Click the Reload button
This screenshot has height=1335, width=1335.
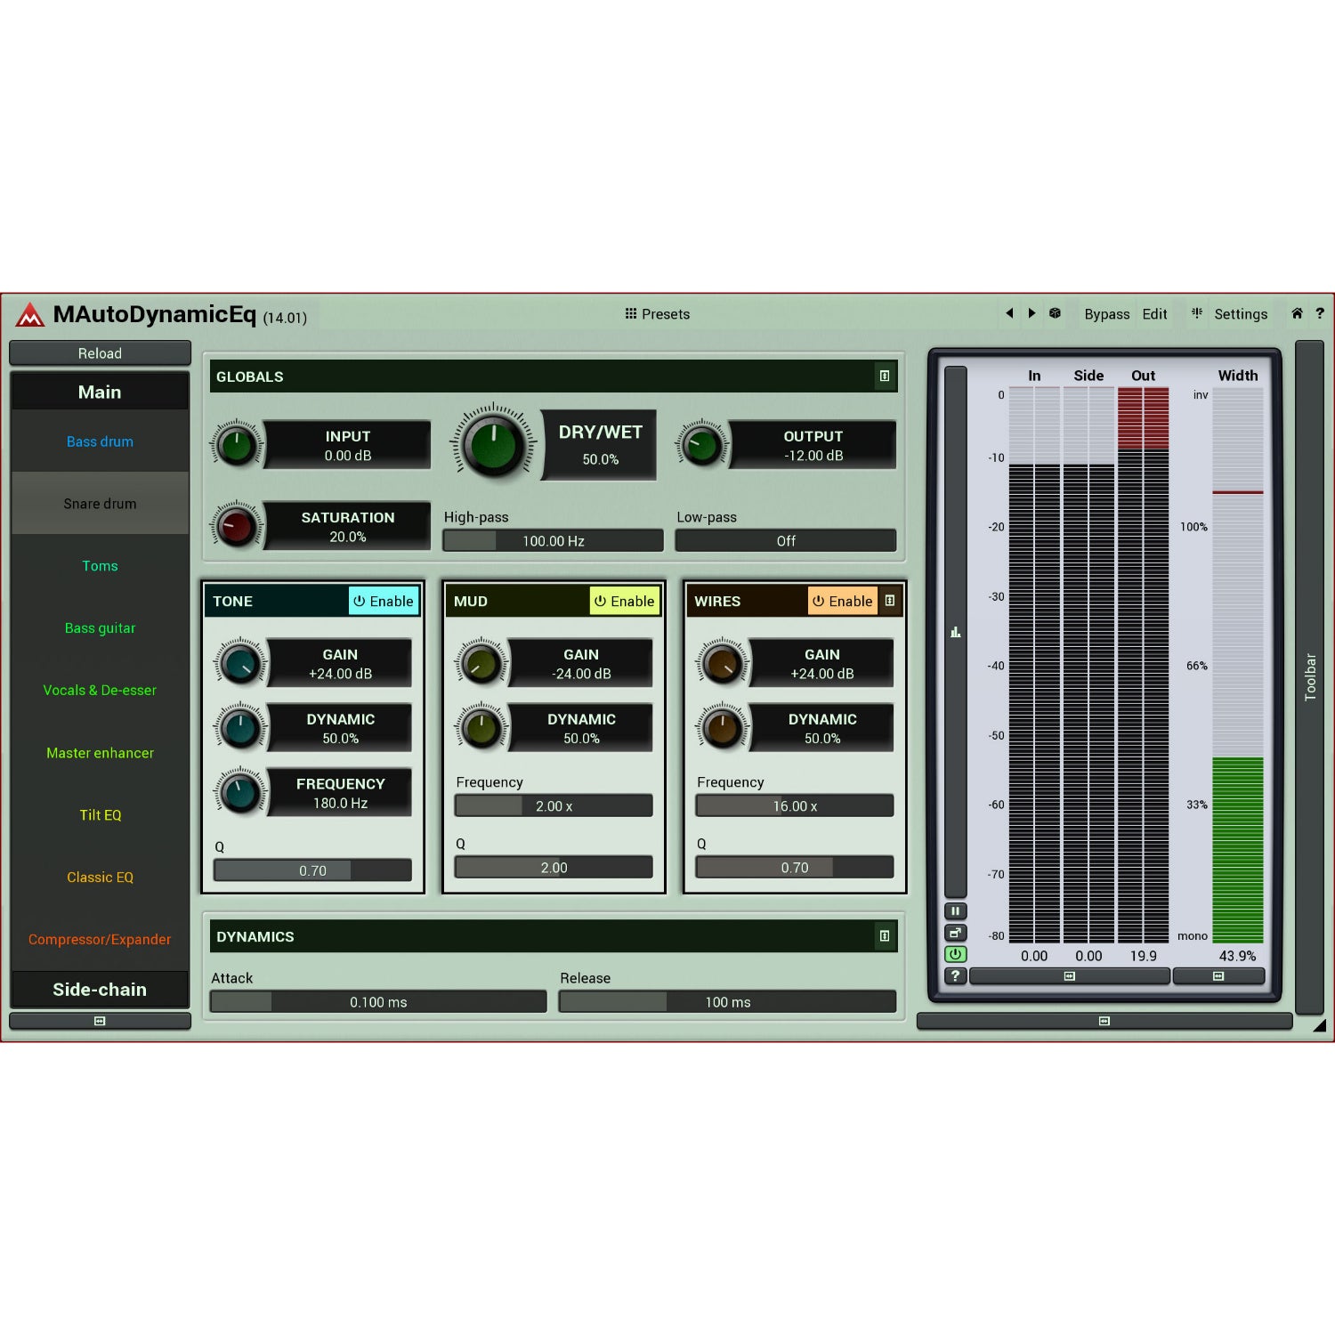point(100,353)
